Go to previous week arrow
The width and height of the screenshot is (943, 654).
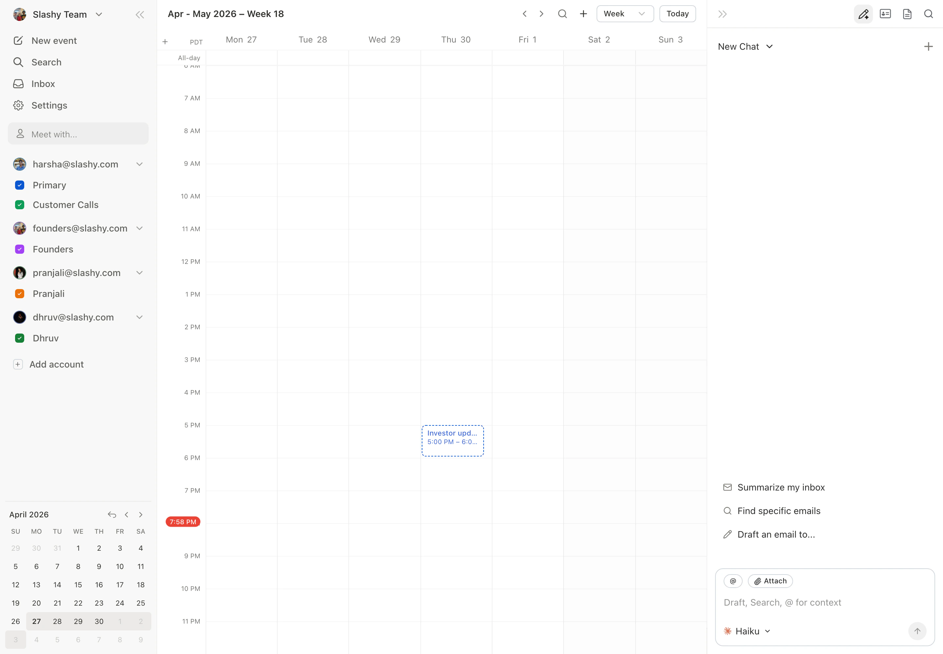pyautogui.click(x=525, y=14)
